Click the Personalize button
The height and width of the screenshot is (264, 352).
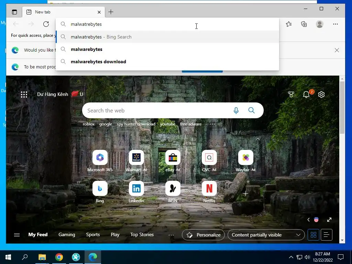pyautogui.click(x=203, y=235)
